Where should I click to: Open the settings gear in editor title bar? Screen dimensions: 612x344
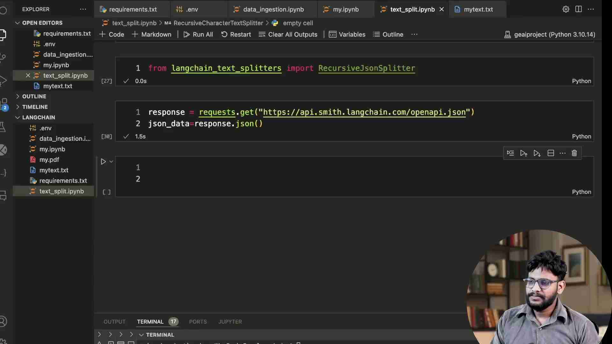click(565, 9)
